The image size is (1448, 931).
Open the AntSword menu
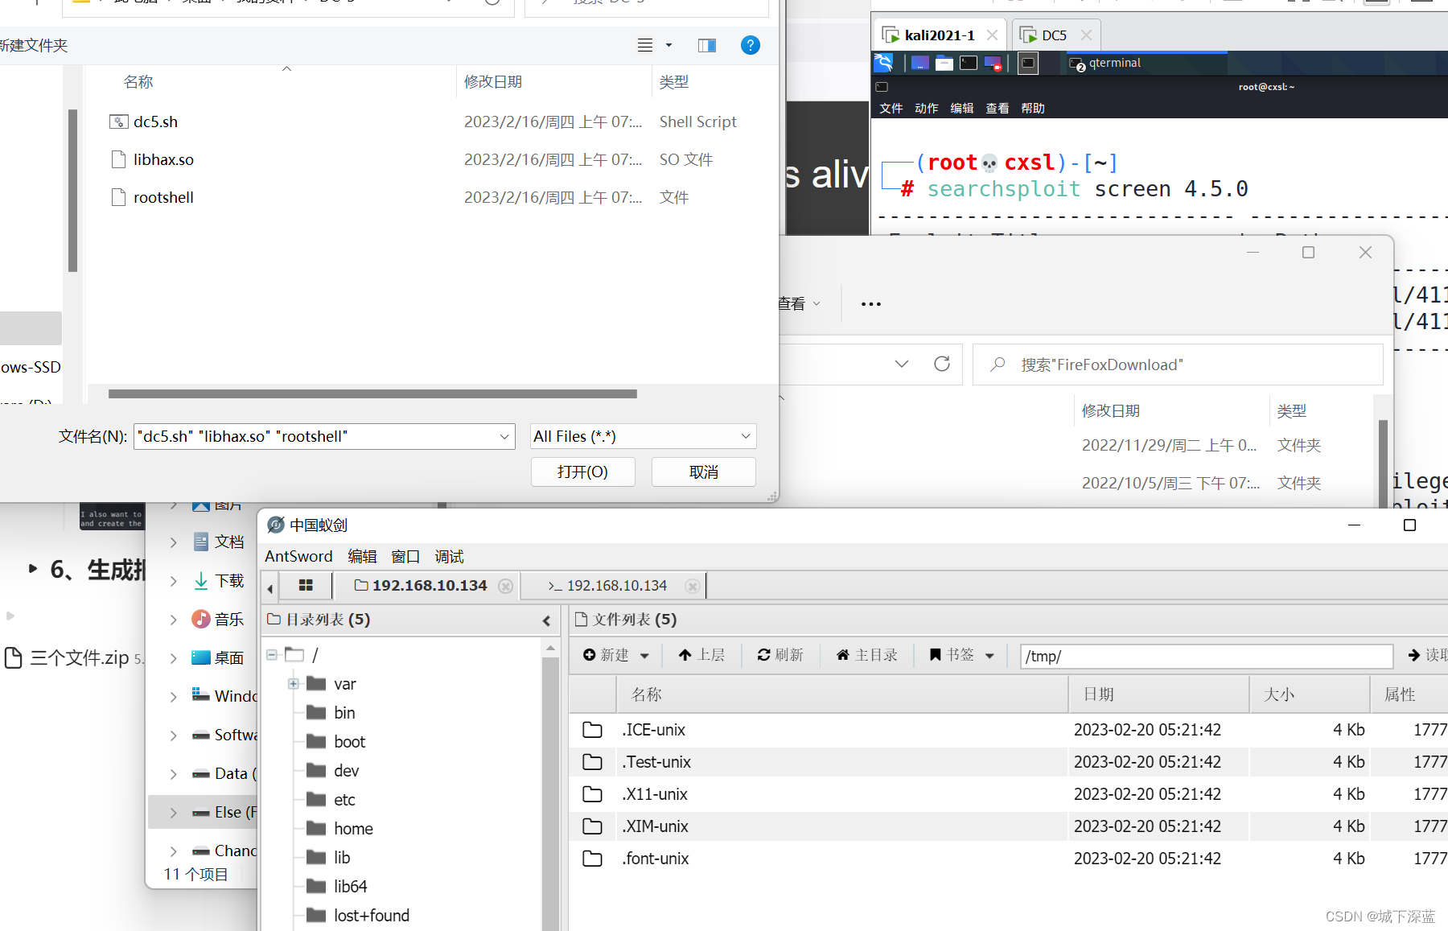[x=298, y=556]
